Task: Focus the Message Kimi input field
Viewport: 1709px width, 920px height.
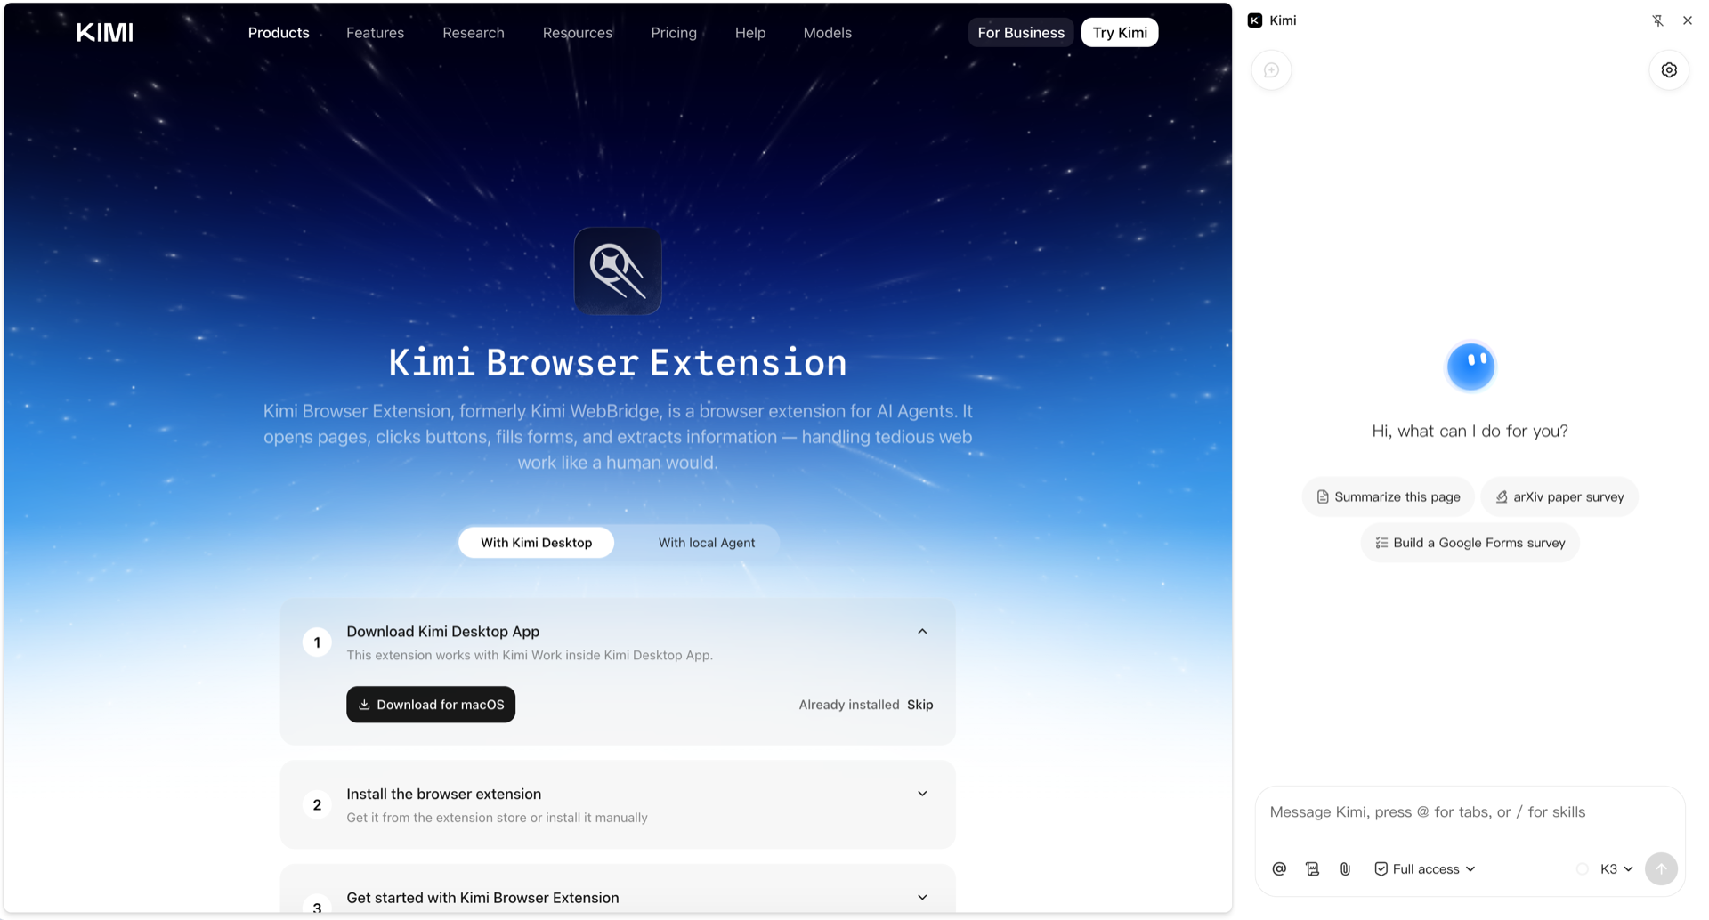Action: (x=1470, y=812)
